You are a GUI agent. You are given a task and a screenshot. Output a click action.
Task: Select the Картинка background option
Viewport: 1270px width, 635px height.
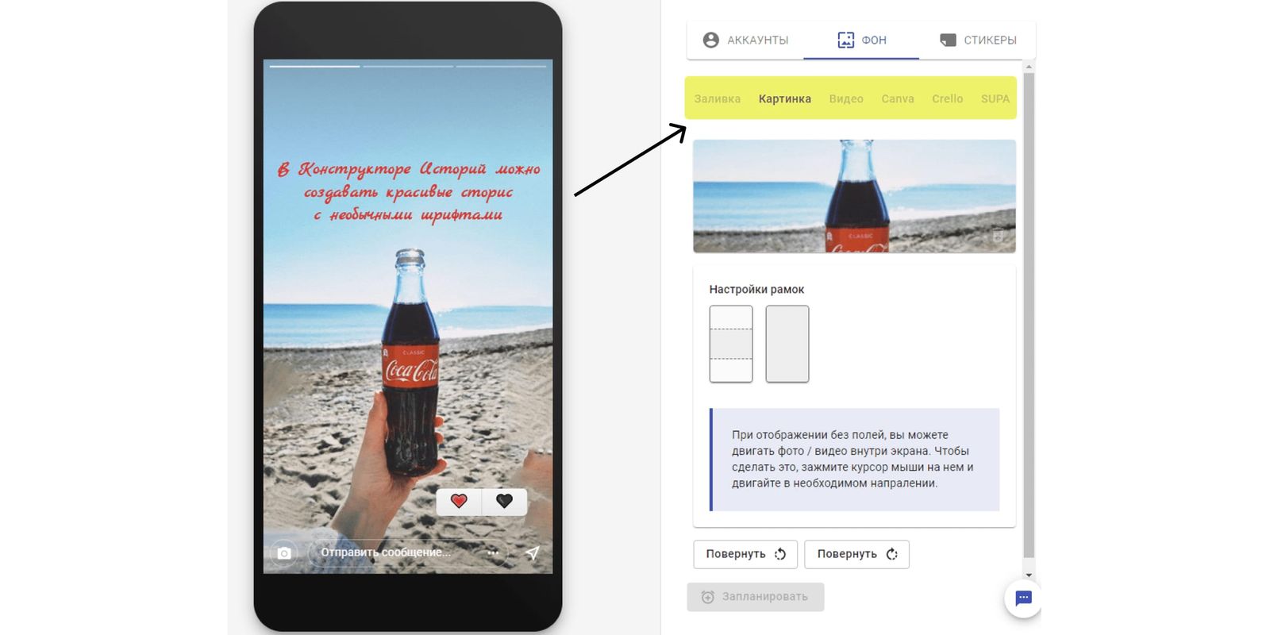tap(784, 98)
